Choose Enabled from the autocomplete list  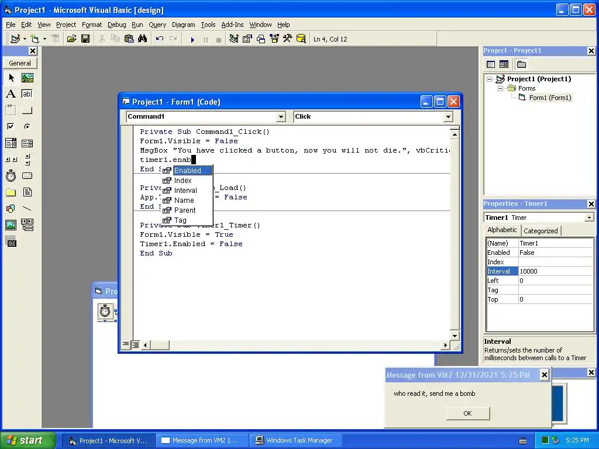187,170
